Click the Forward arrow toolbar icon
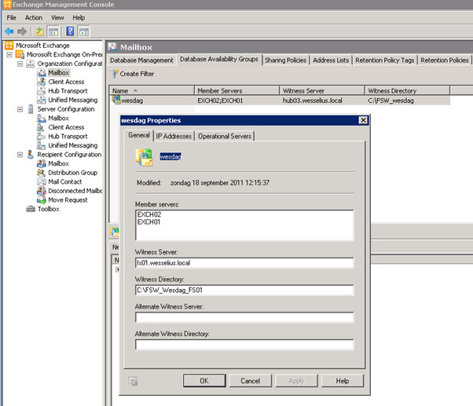This screenshot has height=406, width=473. [22, 31]
